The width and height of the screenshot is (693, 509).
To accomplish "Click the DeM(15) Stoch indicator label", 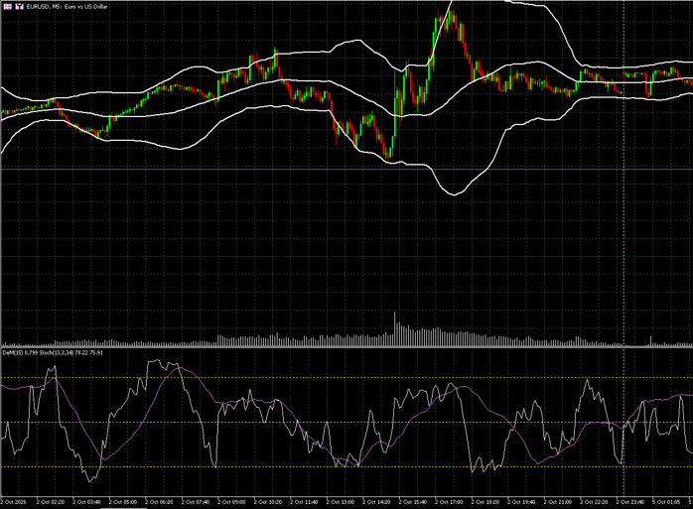I will (x=53, y=352).
